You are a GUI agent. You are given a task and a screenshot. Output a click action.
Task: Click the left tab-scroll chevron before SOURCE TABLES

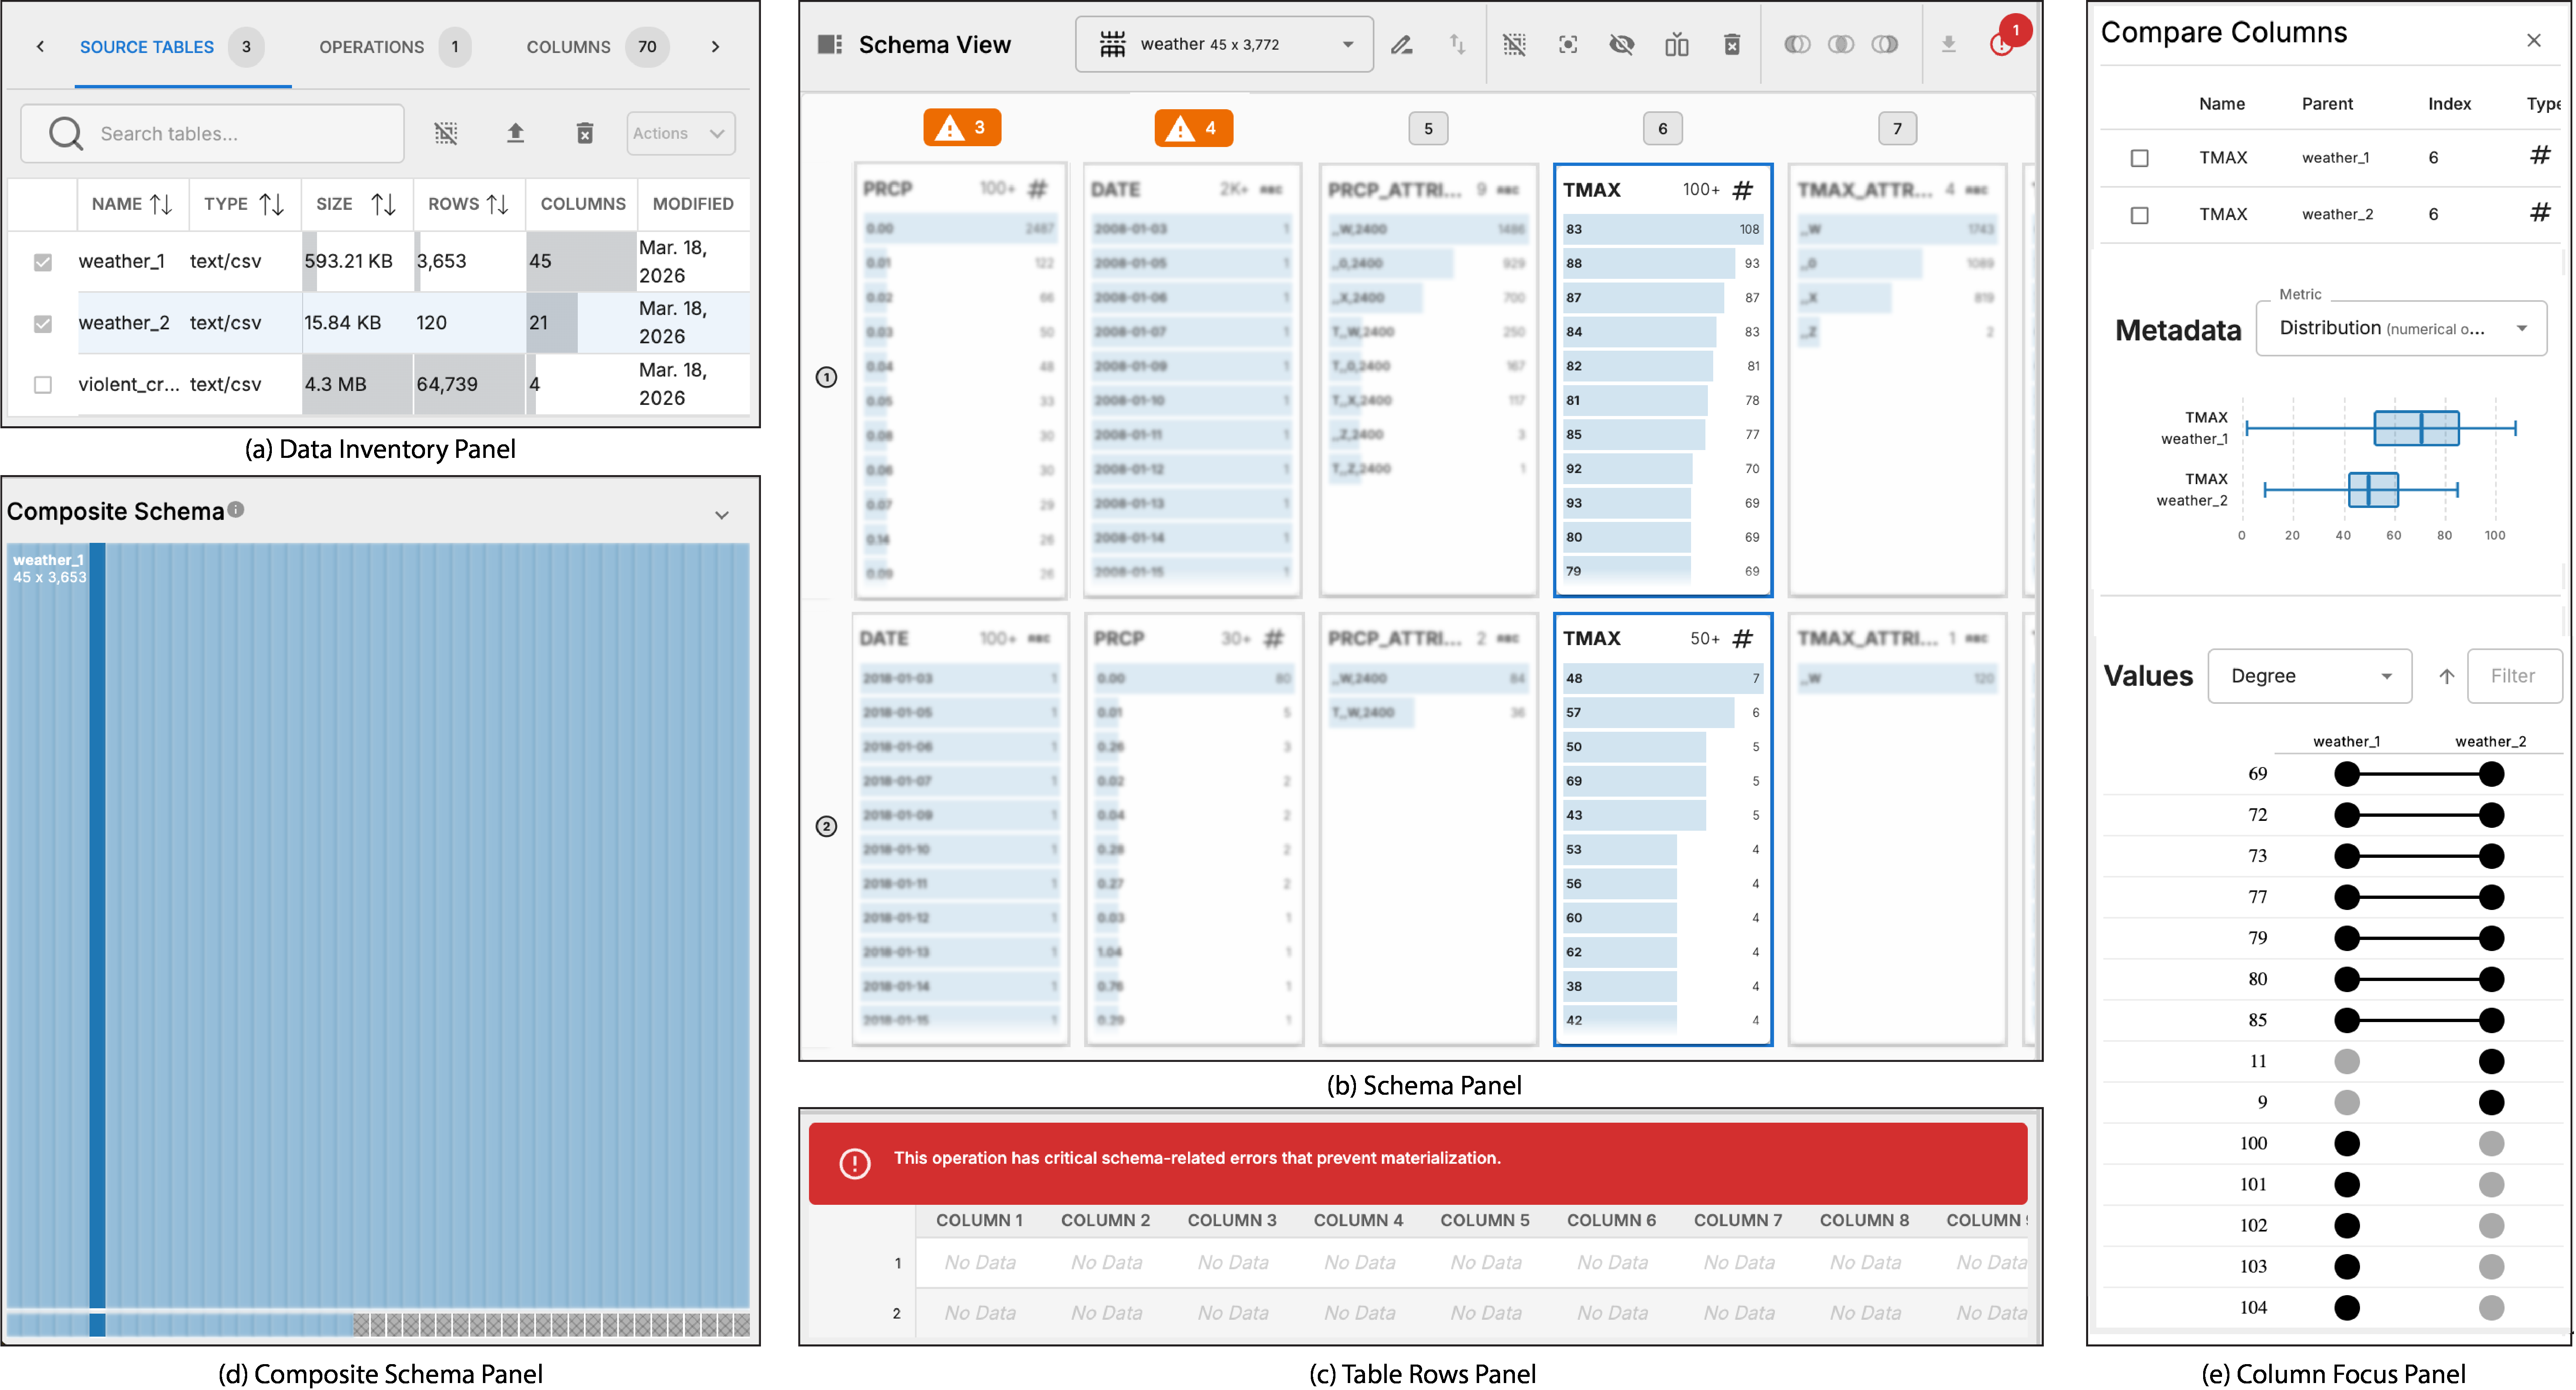pyautogui.click(x=40, y=46)
